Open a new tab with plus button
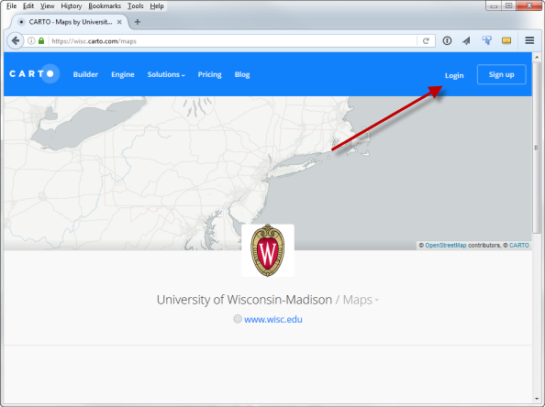Screen dimensions: 545x407 click(138, 22)
